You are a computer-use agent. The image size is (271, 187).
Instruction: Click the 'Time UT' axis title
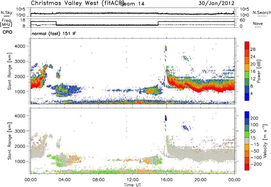(x=132, y=185)
